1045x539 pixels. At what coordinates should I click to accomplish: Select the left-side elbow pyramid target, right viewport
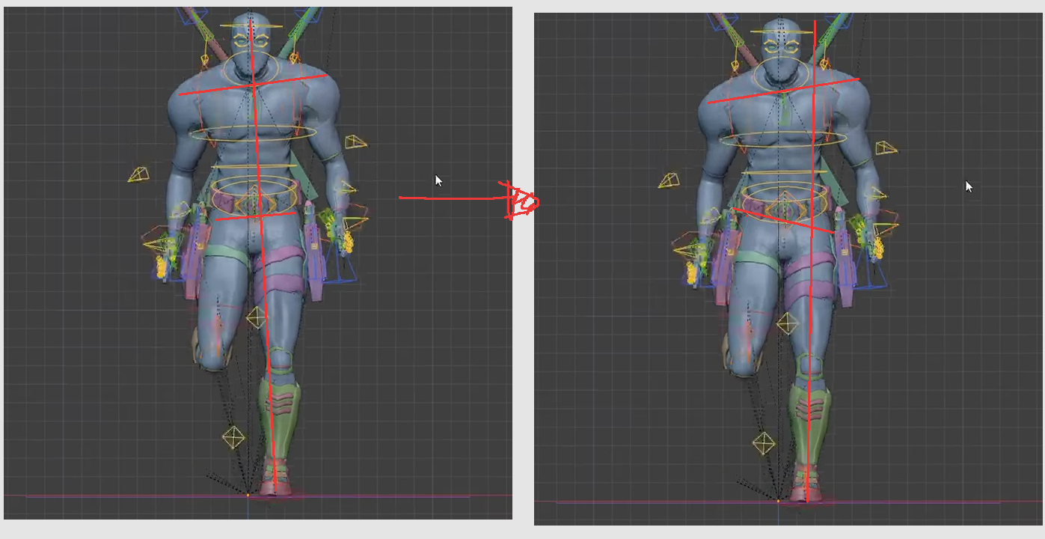click(x=669, y=180)
